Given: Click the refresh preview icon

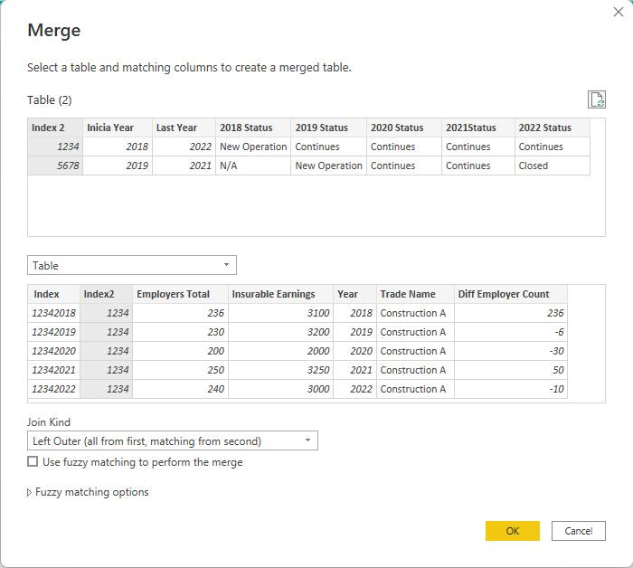Looking at the screenshot, I should click(596, 99).
